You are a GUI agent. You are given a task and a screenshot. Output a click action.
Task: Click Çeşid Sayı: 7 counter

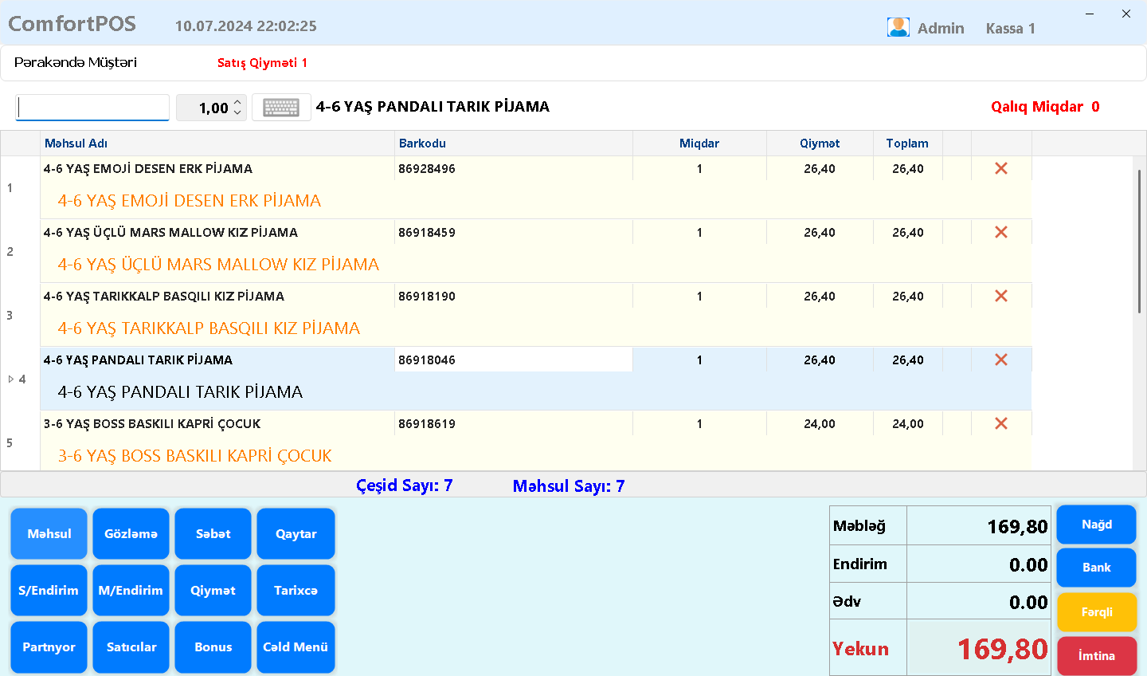[x=405, y=485]
